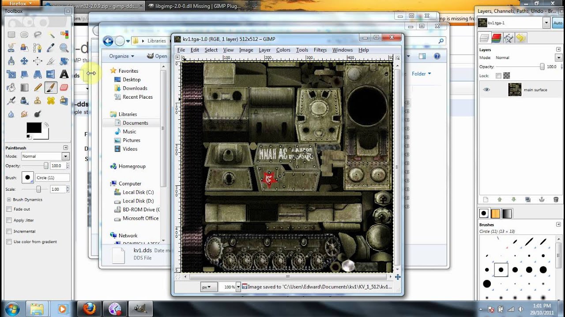
Task: Open the Edit menu
Action: click(x=195, y=50)
